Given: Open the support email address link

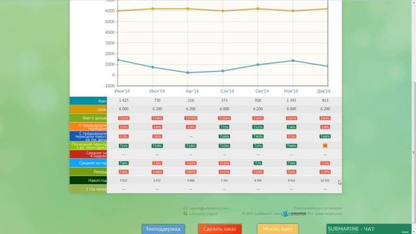Looking at the screenshot, I should tap(209, 209).
